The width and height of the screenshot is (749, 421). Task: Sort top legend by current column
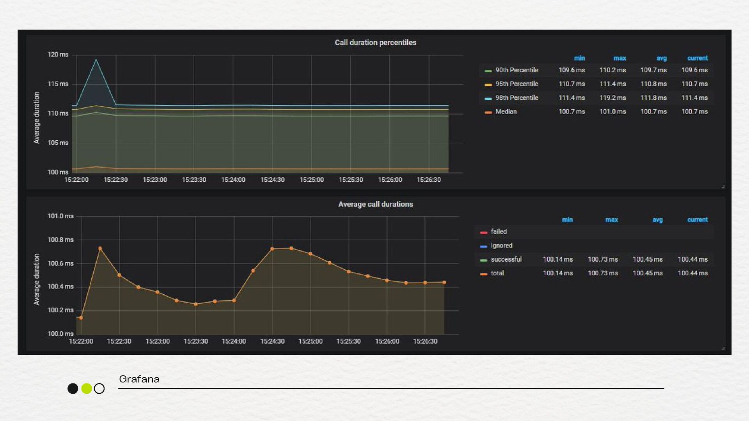coord(697,58)
